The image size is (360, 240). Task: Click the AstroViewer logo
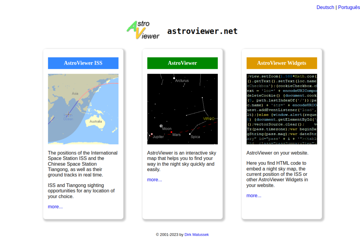[143, 30]
